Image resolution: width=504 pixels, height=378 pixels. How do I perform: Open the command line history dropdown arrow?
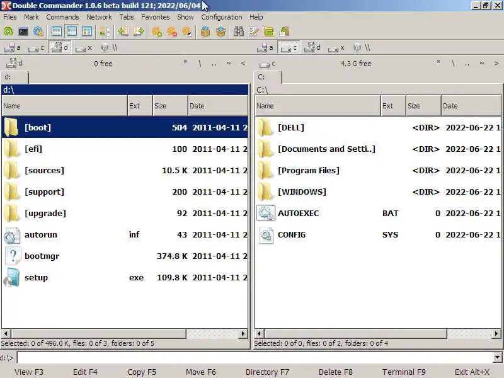click(497, 357)
